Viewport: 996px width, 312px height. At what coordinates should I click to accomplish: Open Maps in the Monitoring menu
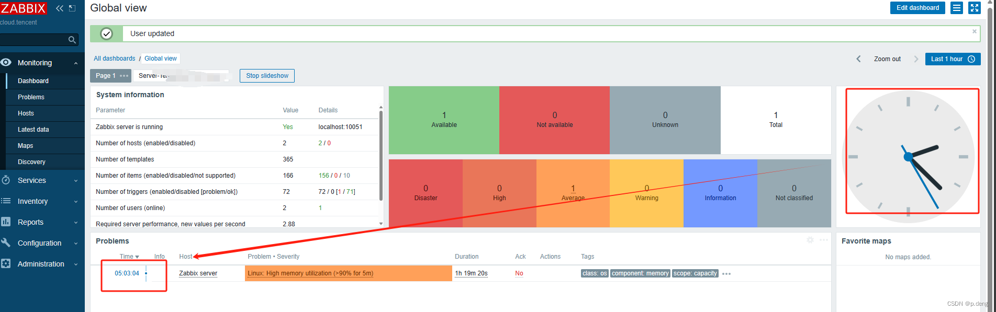(x=25, y=146)
